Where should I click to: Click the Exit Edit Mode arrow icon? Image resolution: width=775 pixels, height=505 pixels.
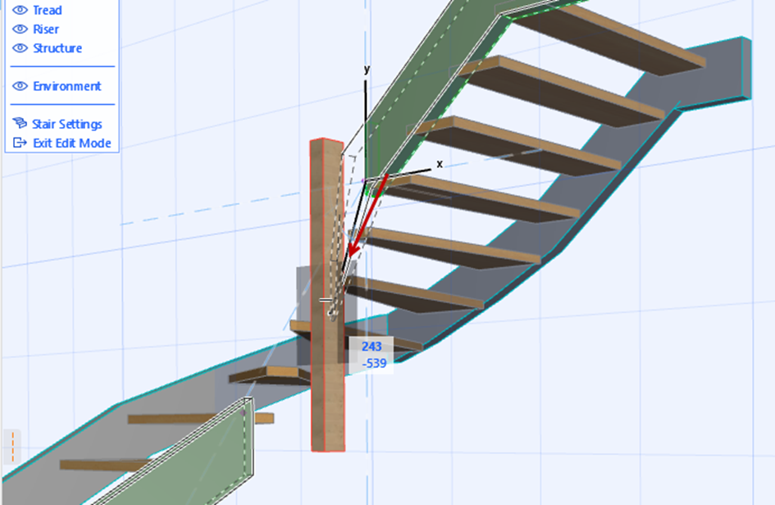(20, 143)
